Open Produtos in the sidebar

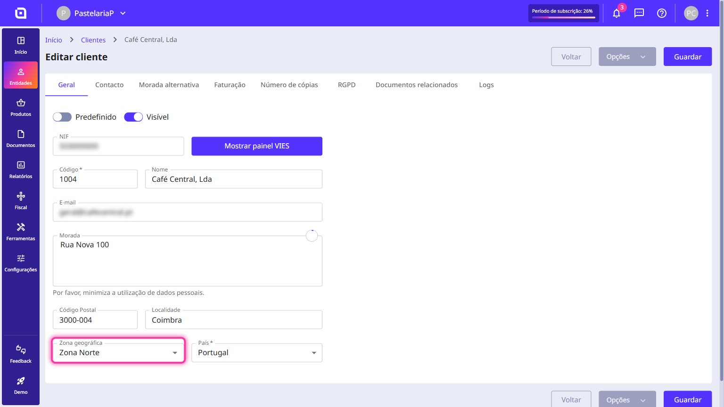[21, 107]
